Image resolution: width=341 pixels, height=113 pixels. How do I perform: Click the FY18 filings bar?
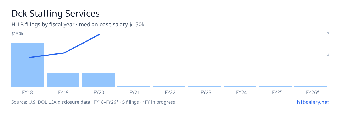pyautogui.click(x=28, y=65)
